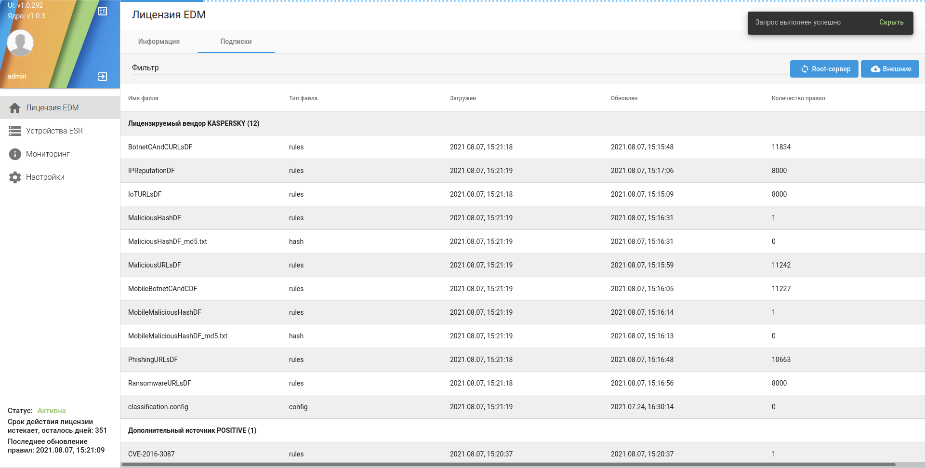
Task: Click the Настройки gear icon
Action: 15,177
